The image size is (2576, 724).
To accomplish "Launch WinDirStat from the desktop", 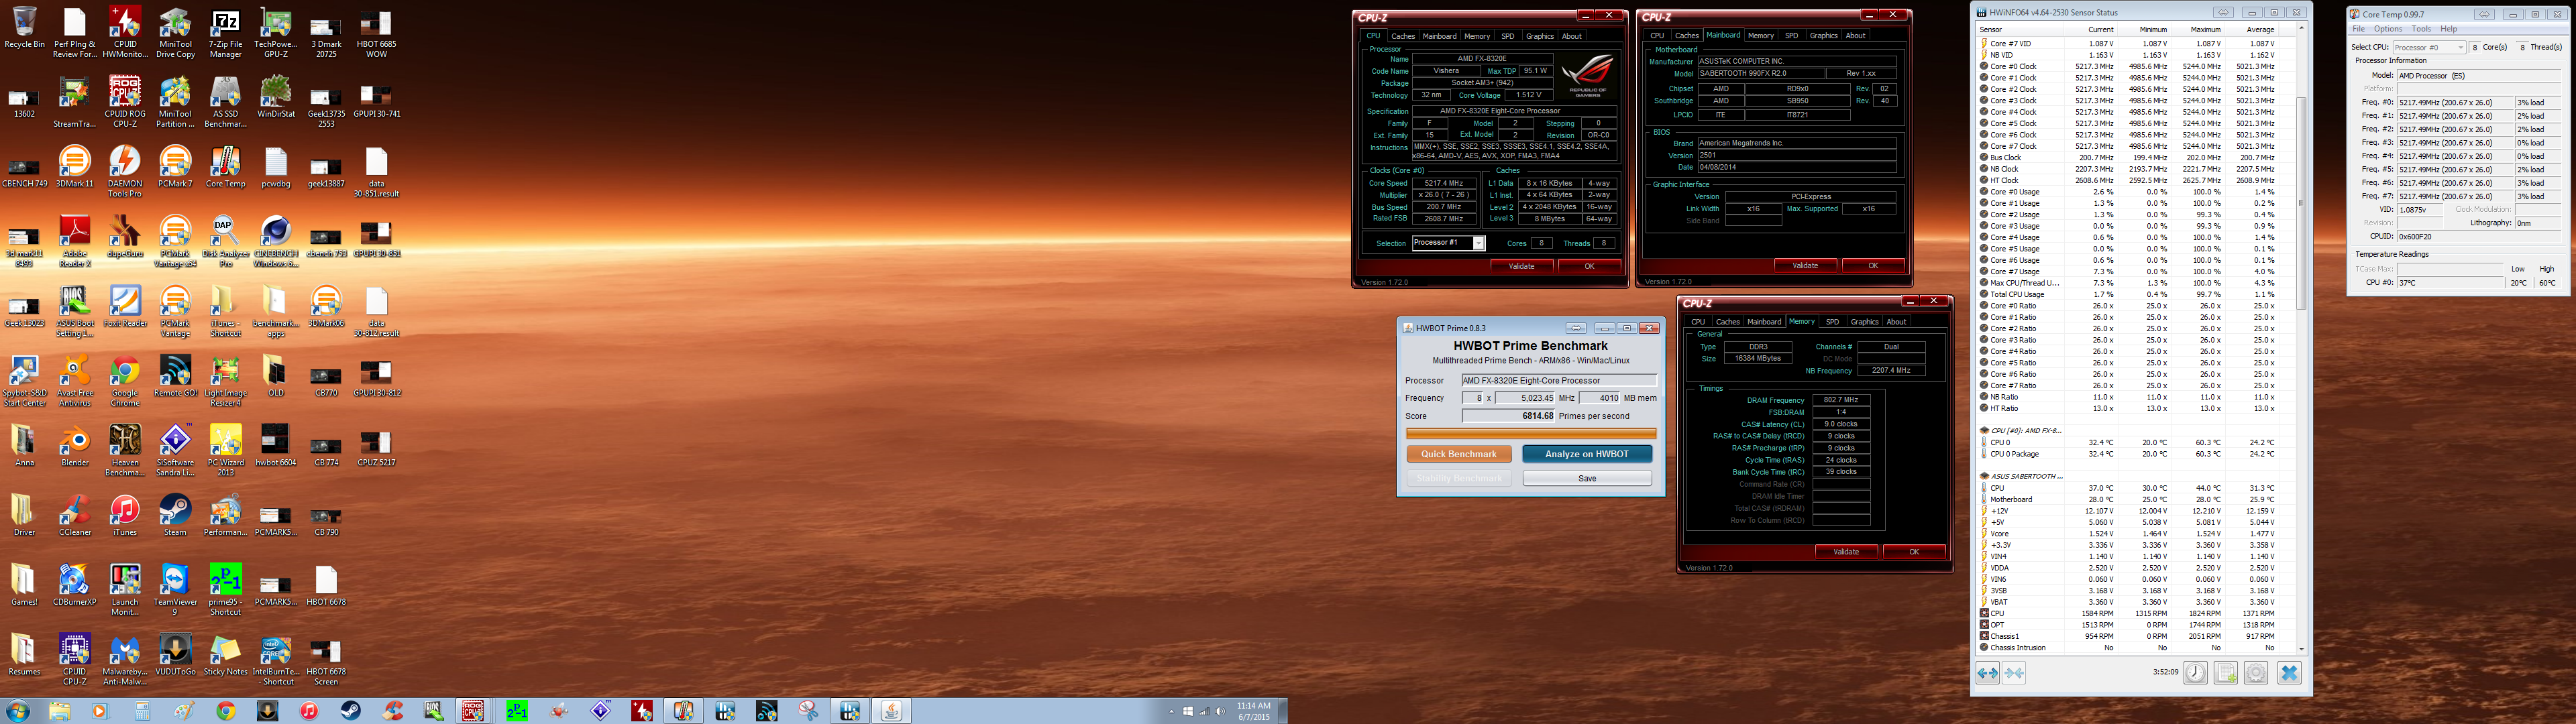I will (275, 98).
